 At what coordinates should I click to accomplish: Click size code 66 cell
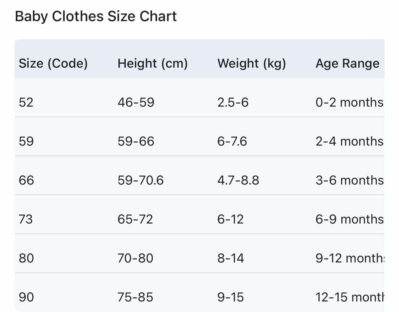(26, 180)
